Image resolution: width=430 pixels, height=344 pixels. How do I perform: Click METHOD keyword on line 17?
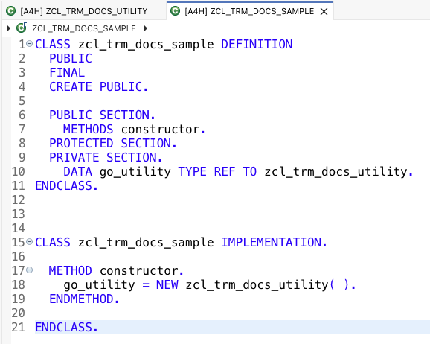point(70,271)
